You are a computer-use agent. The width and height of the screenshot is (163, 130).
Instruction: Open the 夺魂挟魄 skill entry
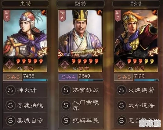25,105
